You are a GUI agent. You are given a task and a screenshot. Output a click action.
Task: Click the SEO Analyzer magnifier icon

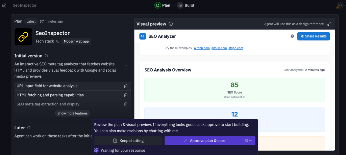coord(143,36)
